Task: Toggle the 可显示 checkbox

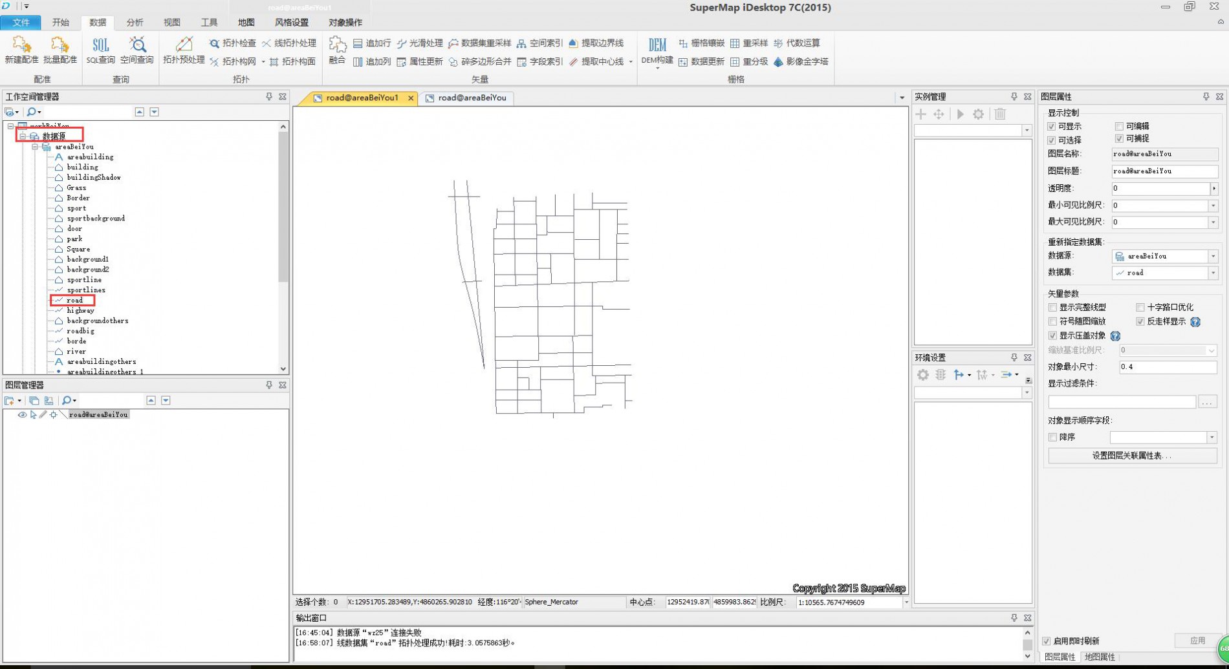Action: click(x=1052, y=127)
